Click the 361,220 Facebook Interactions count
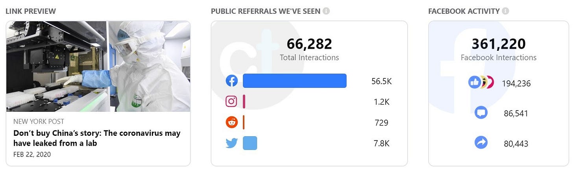 pyautogui.click(x=499, y=44)
